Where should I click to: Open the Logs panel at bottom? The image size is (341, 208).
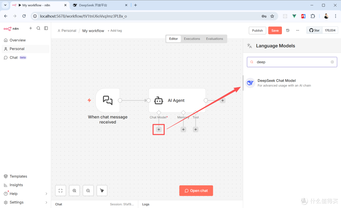[x=146, y=204]
